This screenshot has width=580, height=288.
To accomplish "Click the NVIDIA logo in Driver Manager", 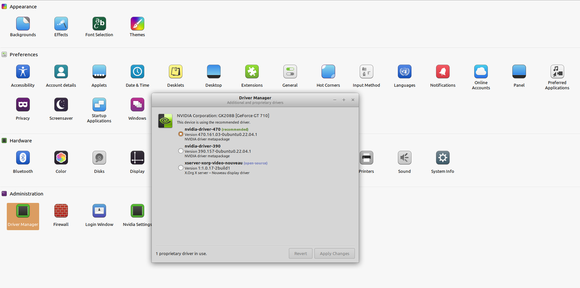I will click(x=165, y=121).
